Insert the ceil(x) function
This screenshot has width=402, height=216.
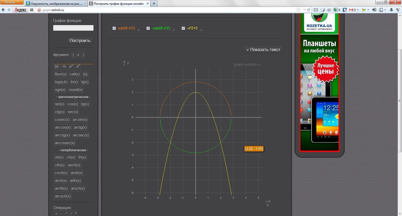(x=75, y=74)
